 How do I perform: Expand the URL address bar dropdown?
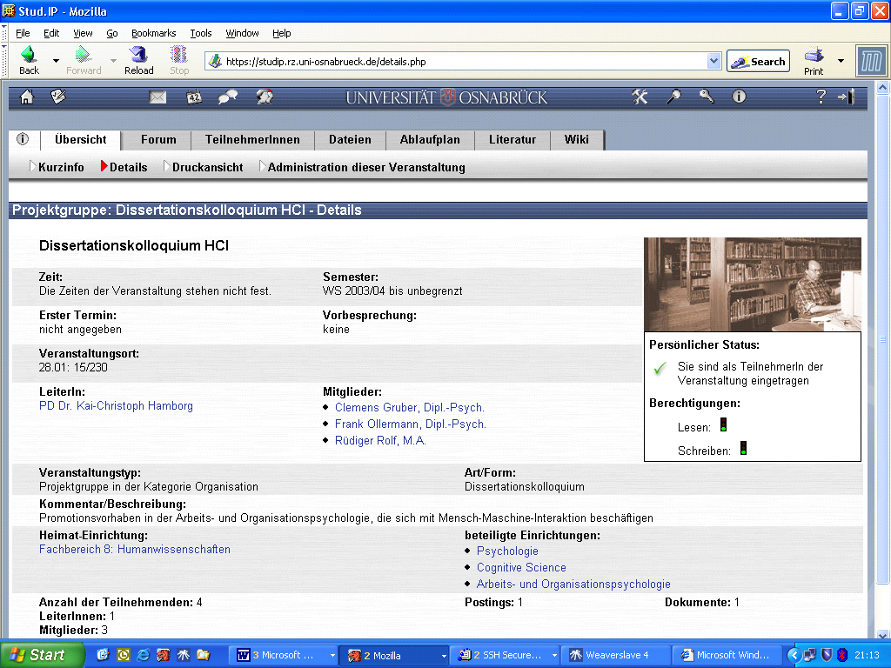(714, 62)
